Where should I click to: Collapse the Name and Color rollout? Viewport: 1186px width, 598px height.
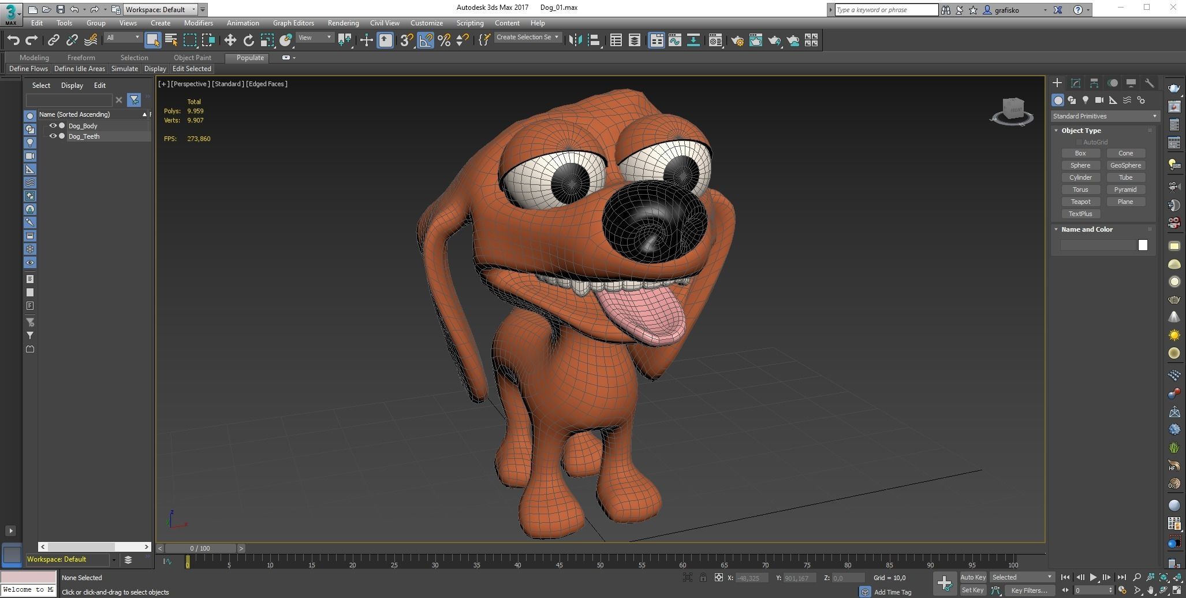(x=1087, y=229)
